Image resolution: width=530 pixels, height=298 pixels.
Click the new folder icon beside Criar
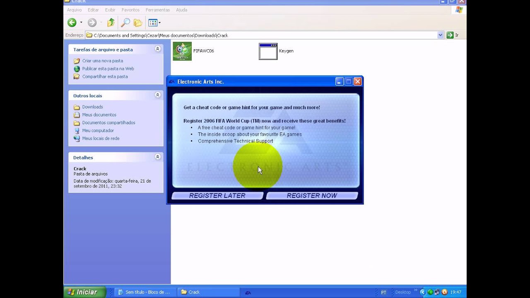click(77, 61)
